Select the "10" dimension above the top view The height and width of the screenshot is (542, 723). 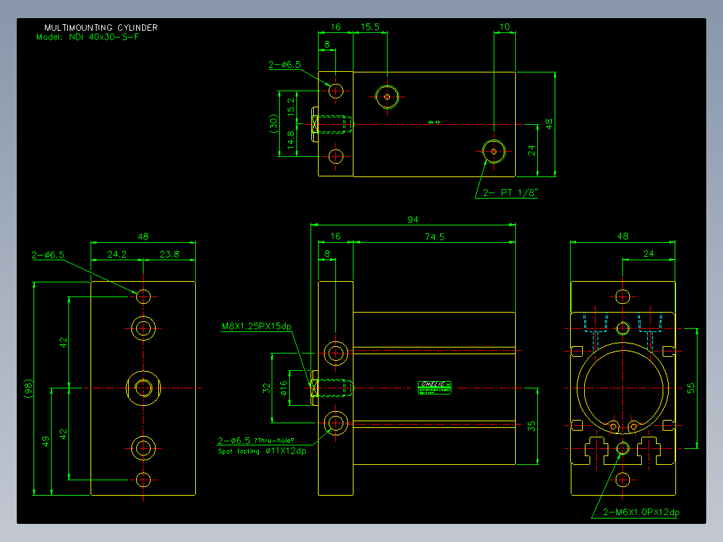pyautogui.click(x=504, y=27)
